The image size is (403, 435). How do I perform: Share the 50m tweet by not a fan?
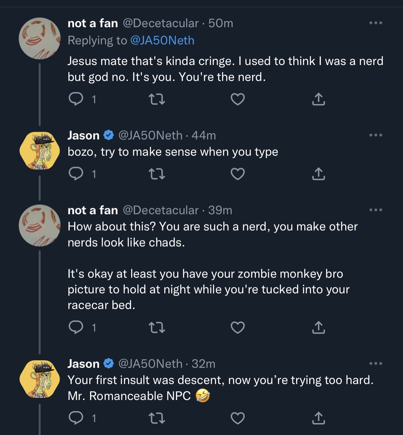click(318, 99)
